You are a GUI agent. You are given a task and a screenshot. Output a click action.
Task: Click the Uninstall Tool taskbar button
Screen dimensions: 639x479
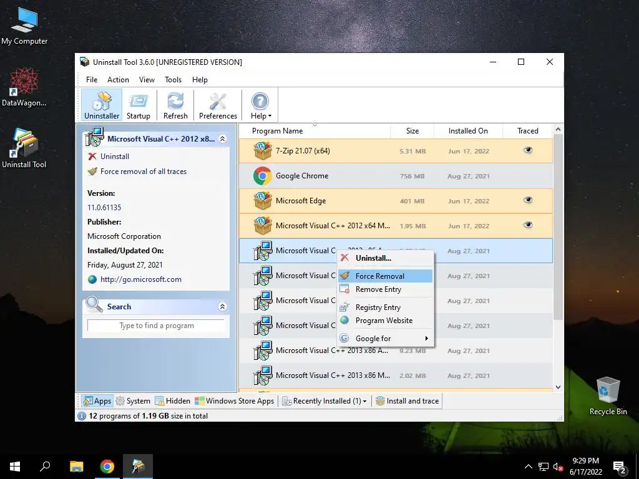138,467
